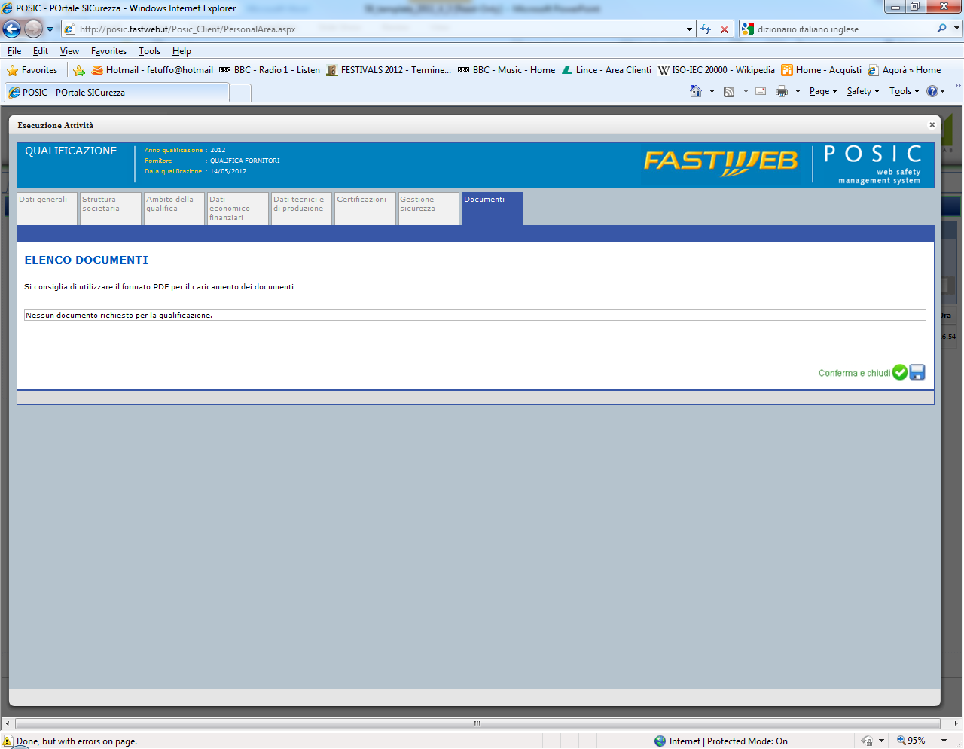Screen dimensions: 964x749
Task: Open the View menu
Action: click(x=69, y=51)
